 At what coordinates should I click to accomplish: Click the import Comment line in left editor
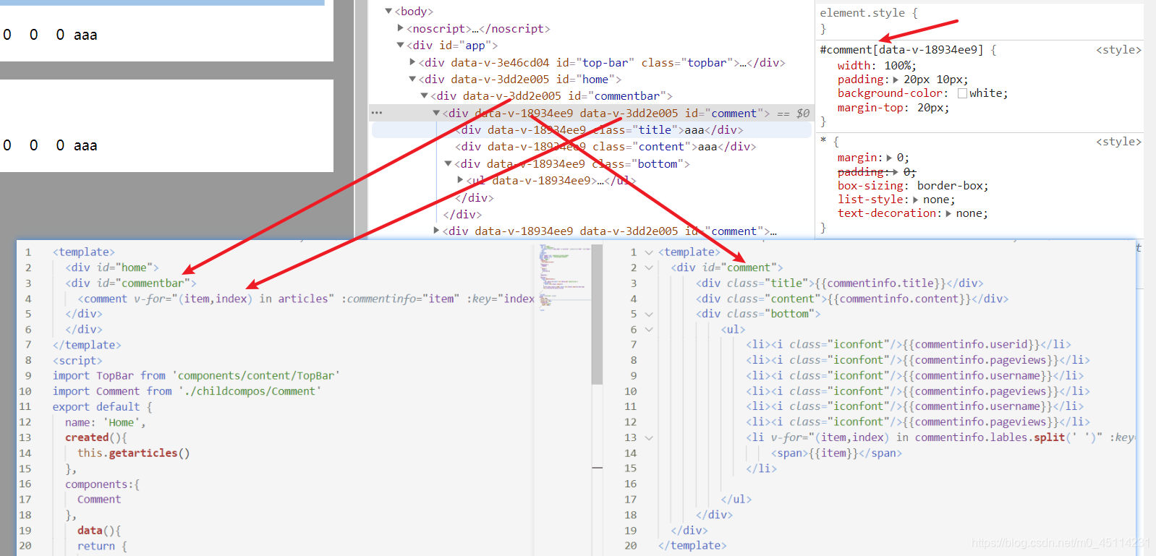(x=187, y=391)
